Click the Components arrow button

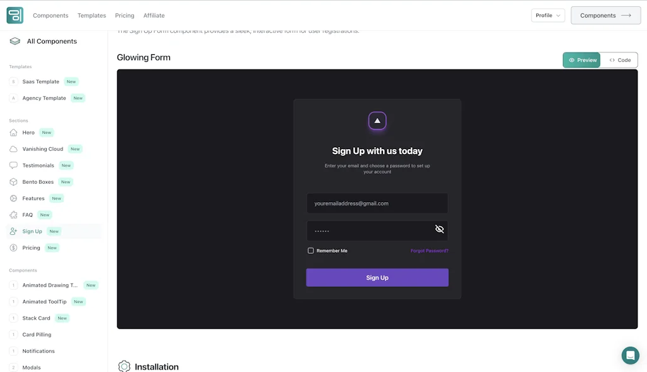(605, 15)
